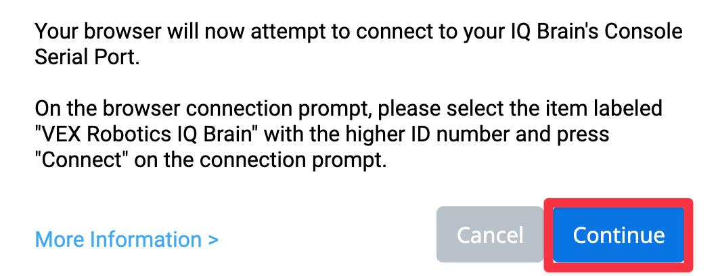Choose Cancel next to the Continue button

(490, 235)
